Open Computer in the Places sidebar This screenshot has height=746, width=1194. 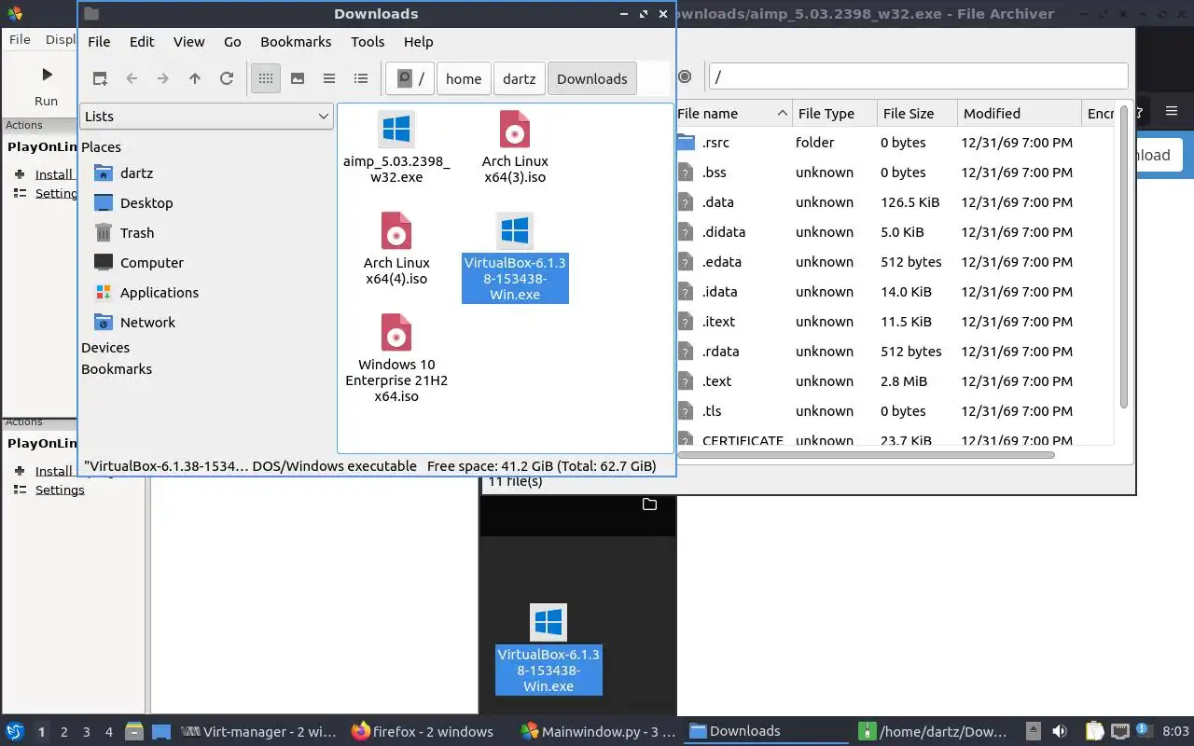coord(151,263)
